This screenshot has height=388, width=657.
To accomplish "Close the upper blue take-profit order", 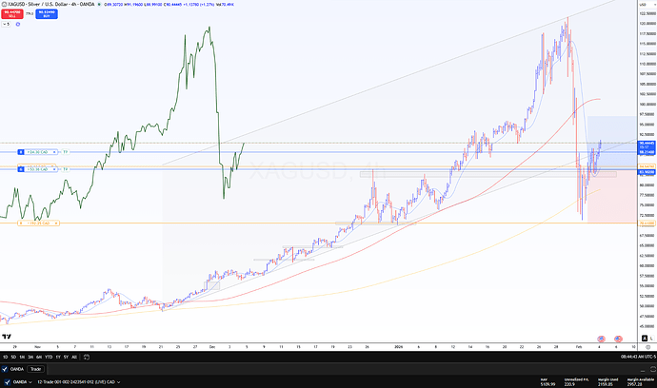I will coord(54,152).
